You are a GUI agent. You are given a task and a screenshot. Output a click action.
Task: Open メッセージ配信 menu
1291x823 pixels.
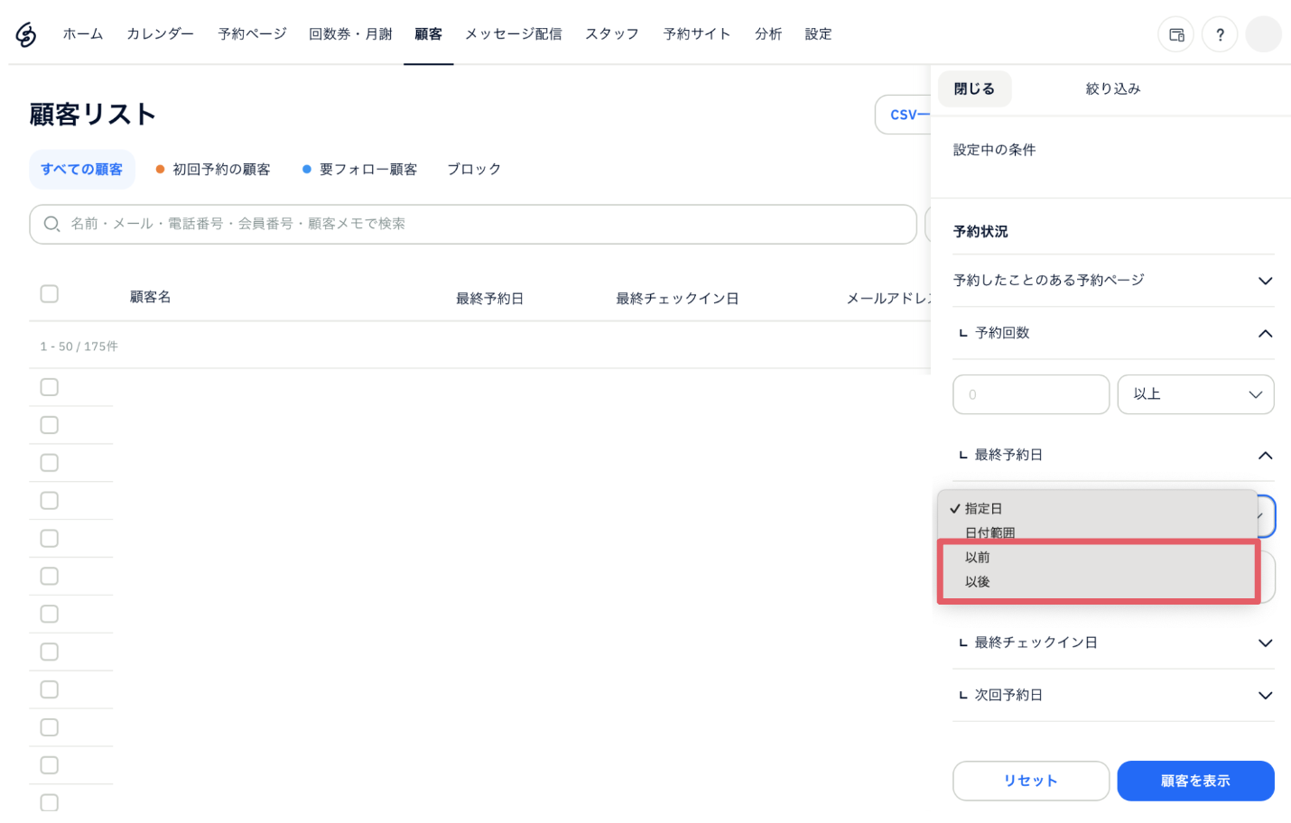click(x=513, y=34)
